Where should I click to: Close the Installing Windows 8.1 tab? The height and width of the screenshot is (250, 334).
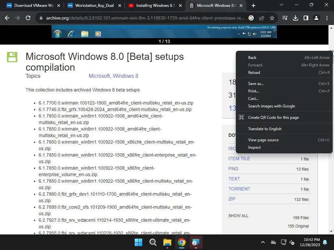(180, 6)
